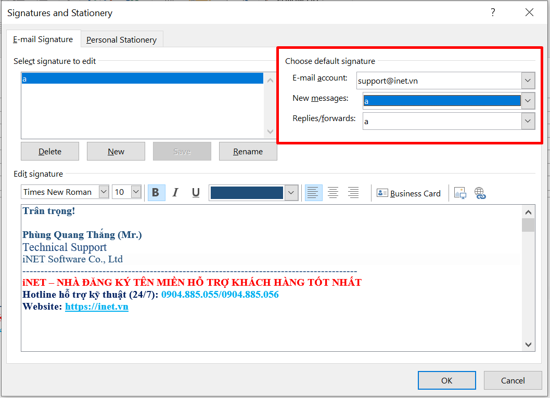Expand the New messages signature dropdown
This screenshot has width=550, height=398.
pos(528,101)
